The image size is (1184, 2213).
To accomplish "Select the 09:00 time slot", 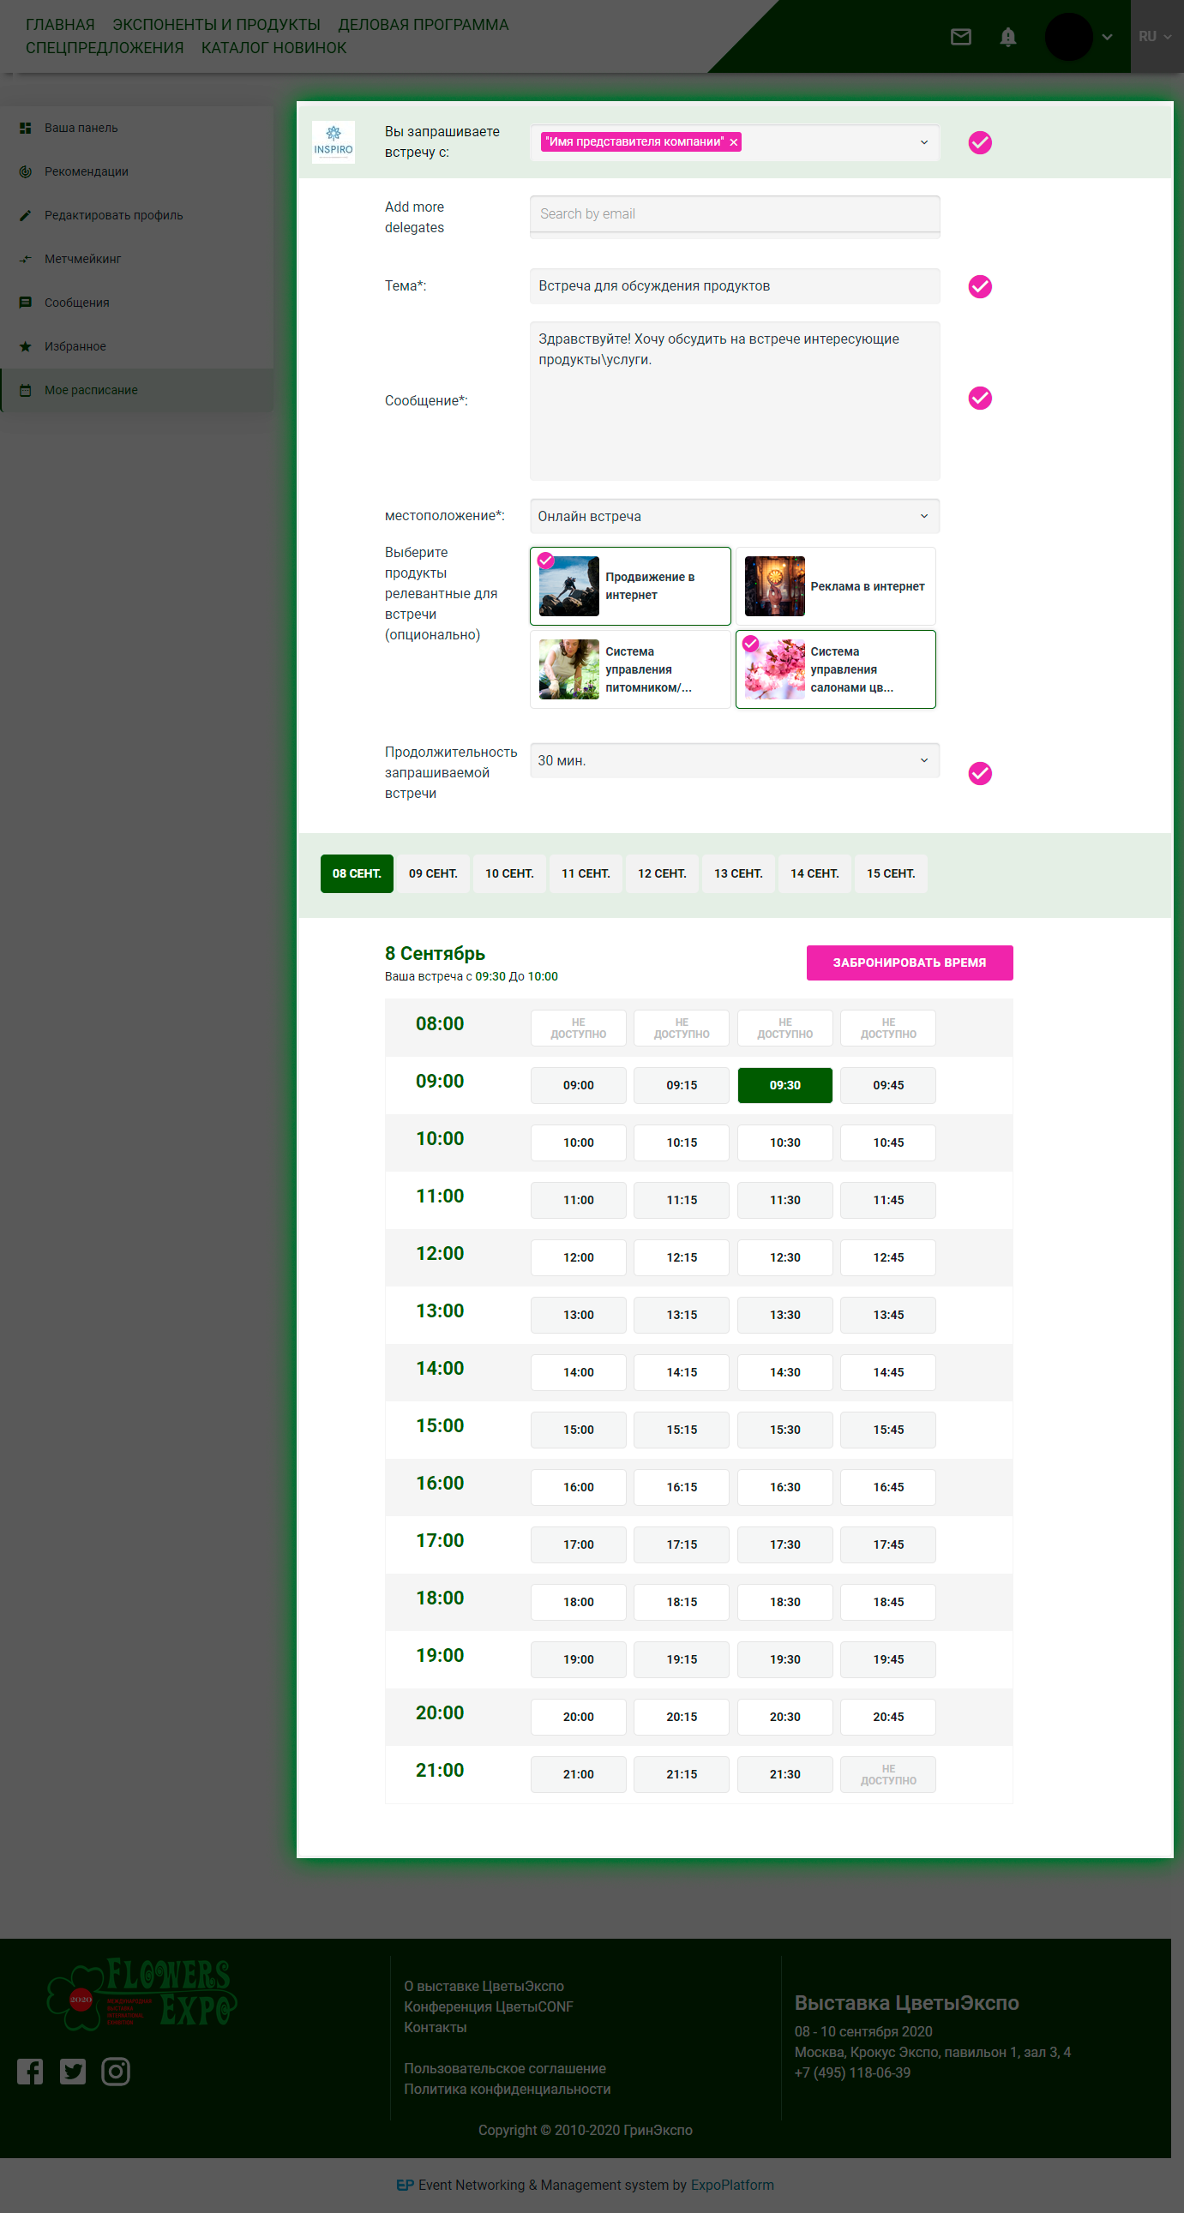I will pos(578,1085).
